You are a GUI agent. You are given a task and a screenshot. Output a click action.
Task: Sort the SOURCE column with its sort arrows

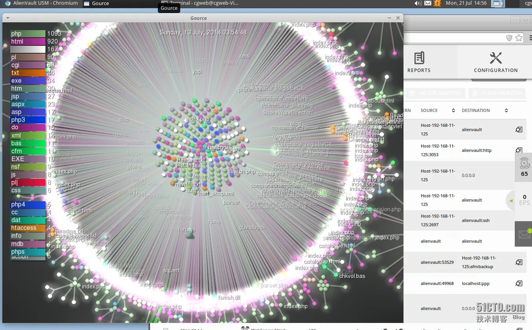click(x=454, y=110)
